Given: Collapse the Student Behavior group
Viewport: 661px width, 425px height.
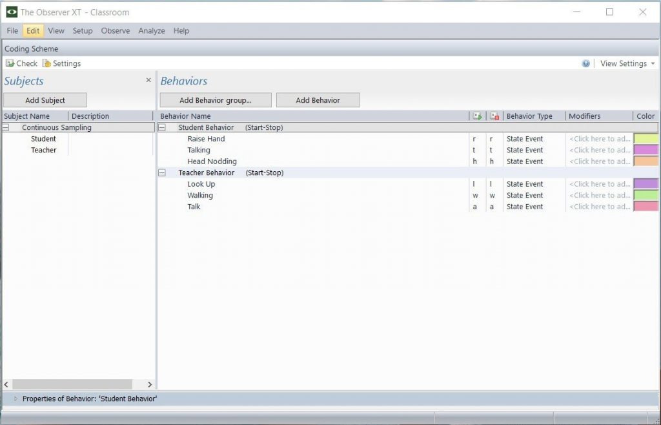Looking at the screenshot, I should [x=162, y=128].
